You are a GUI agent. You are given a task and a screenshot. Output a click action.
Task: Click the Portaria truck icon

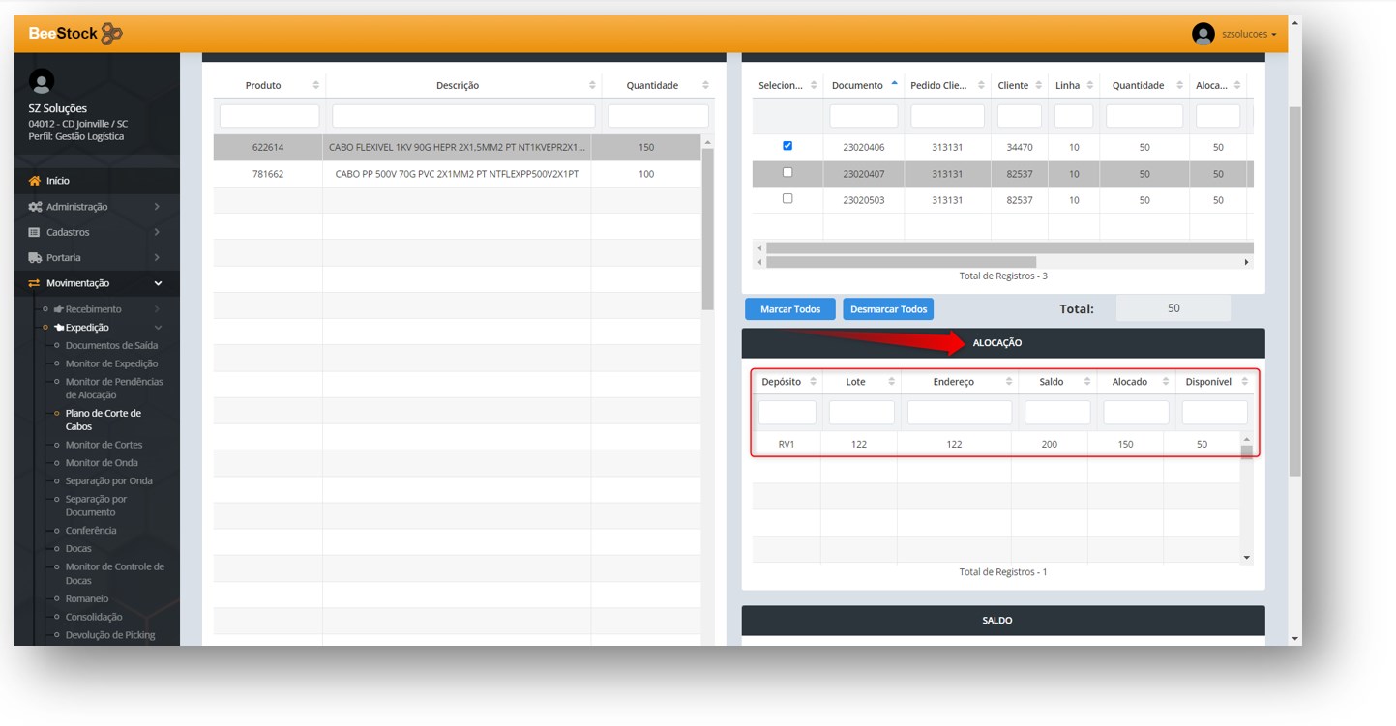point(35,258)
